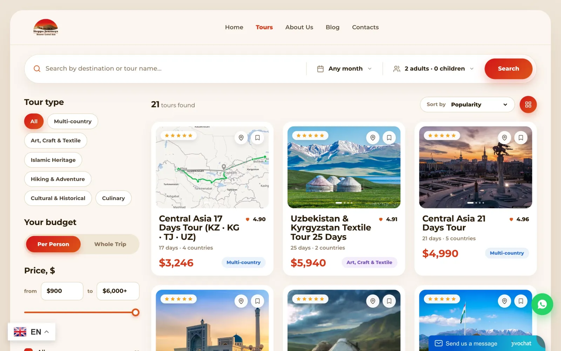This screenshot has height=351, width=561.
Task: Click the Steppe Journeys logo
Action: point(46,27)
